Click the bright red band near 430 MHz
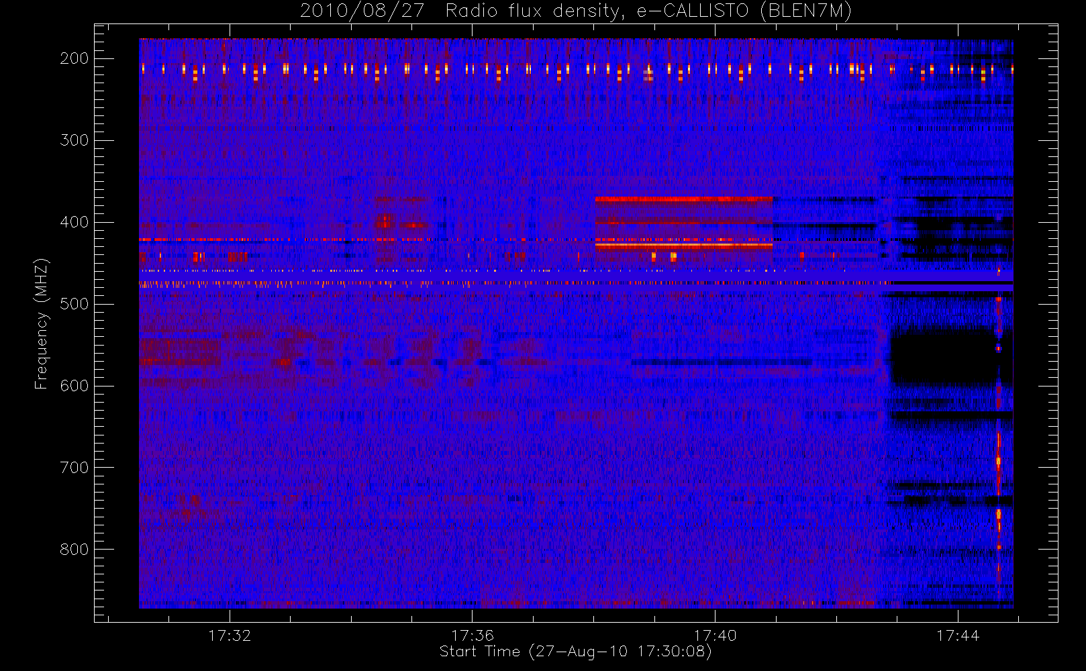1086x671 pixels. 684,246
